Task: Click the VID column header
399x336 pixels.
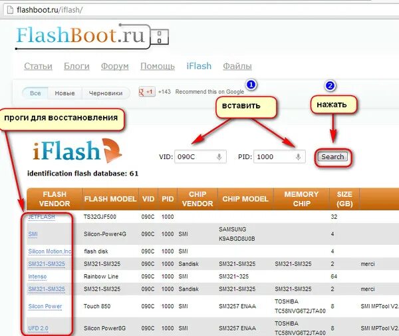Action: (148, 199)
